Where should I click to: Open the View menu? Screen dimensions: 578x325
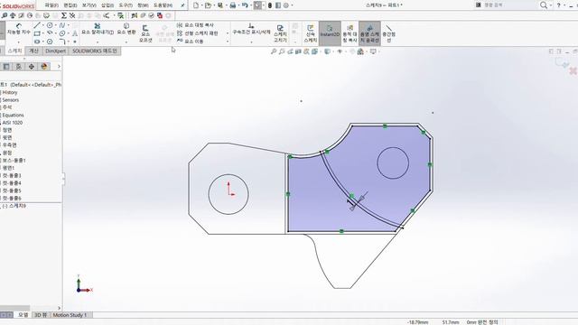(89, 5)
